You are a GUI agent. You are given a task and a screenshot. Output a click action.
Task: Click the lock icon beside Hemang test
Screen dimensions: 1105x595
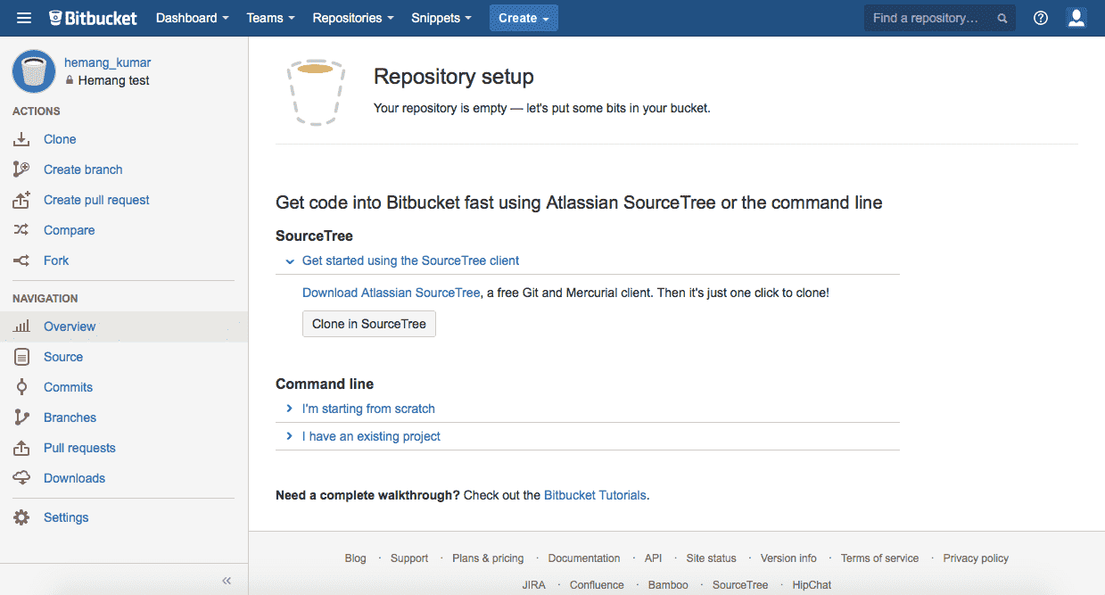click(70, 80)
